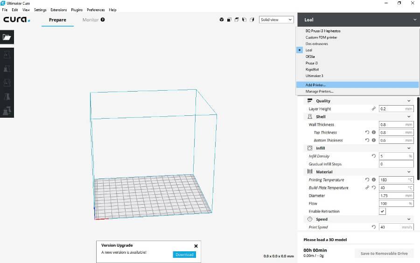Click Save to Removable Drive button
420x263 pixels.
(384, 253)
